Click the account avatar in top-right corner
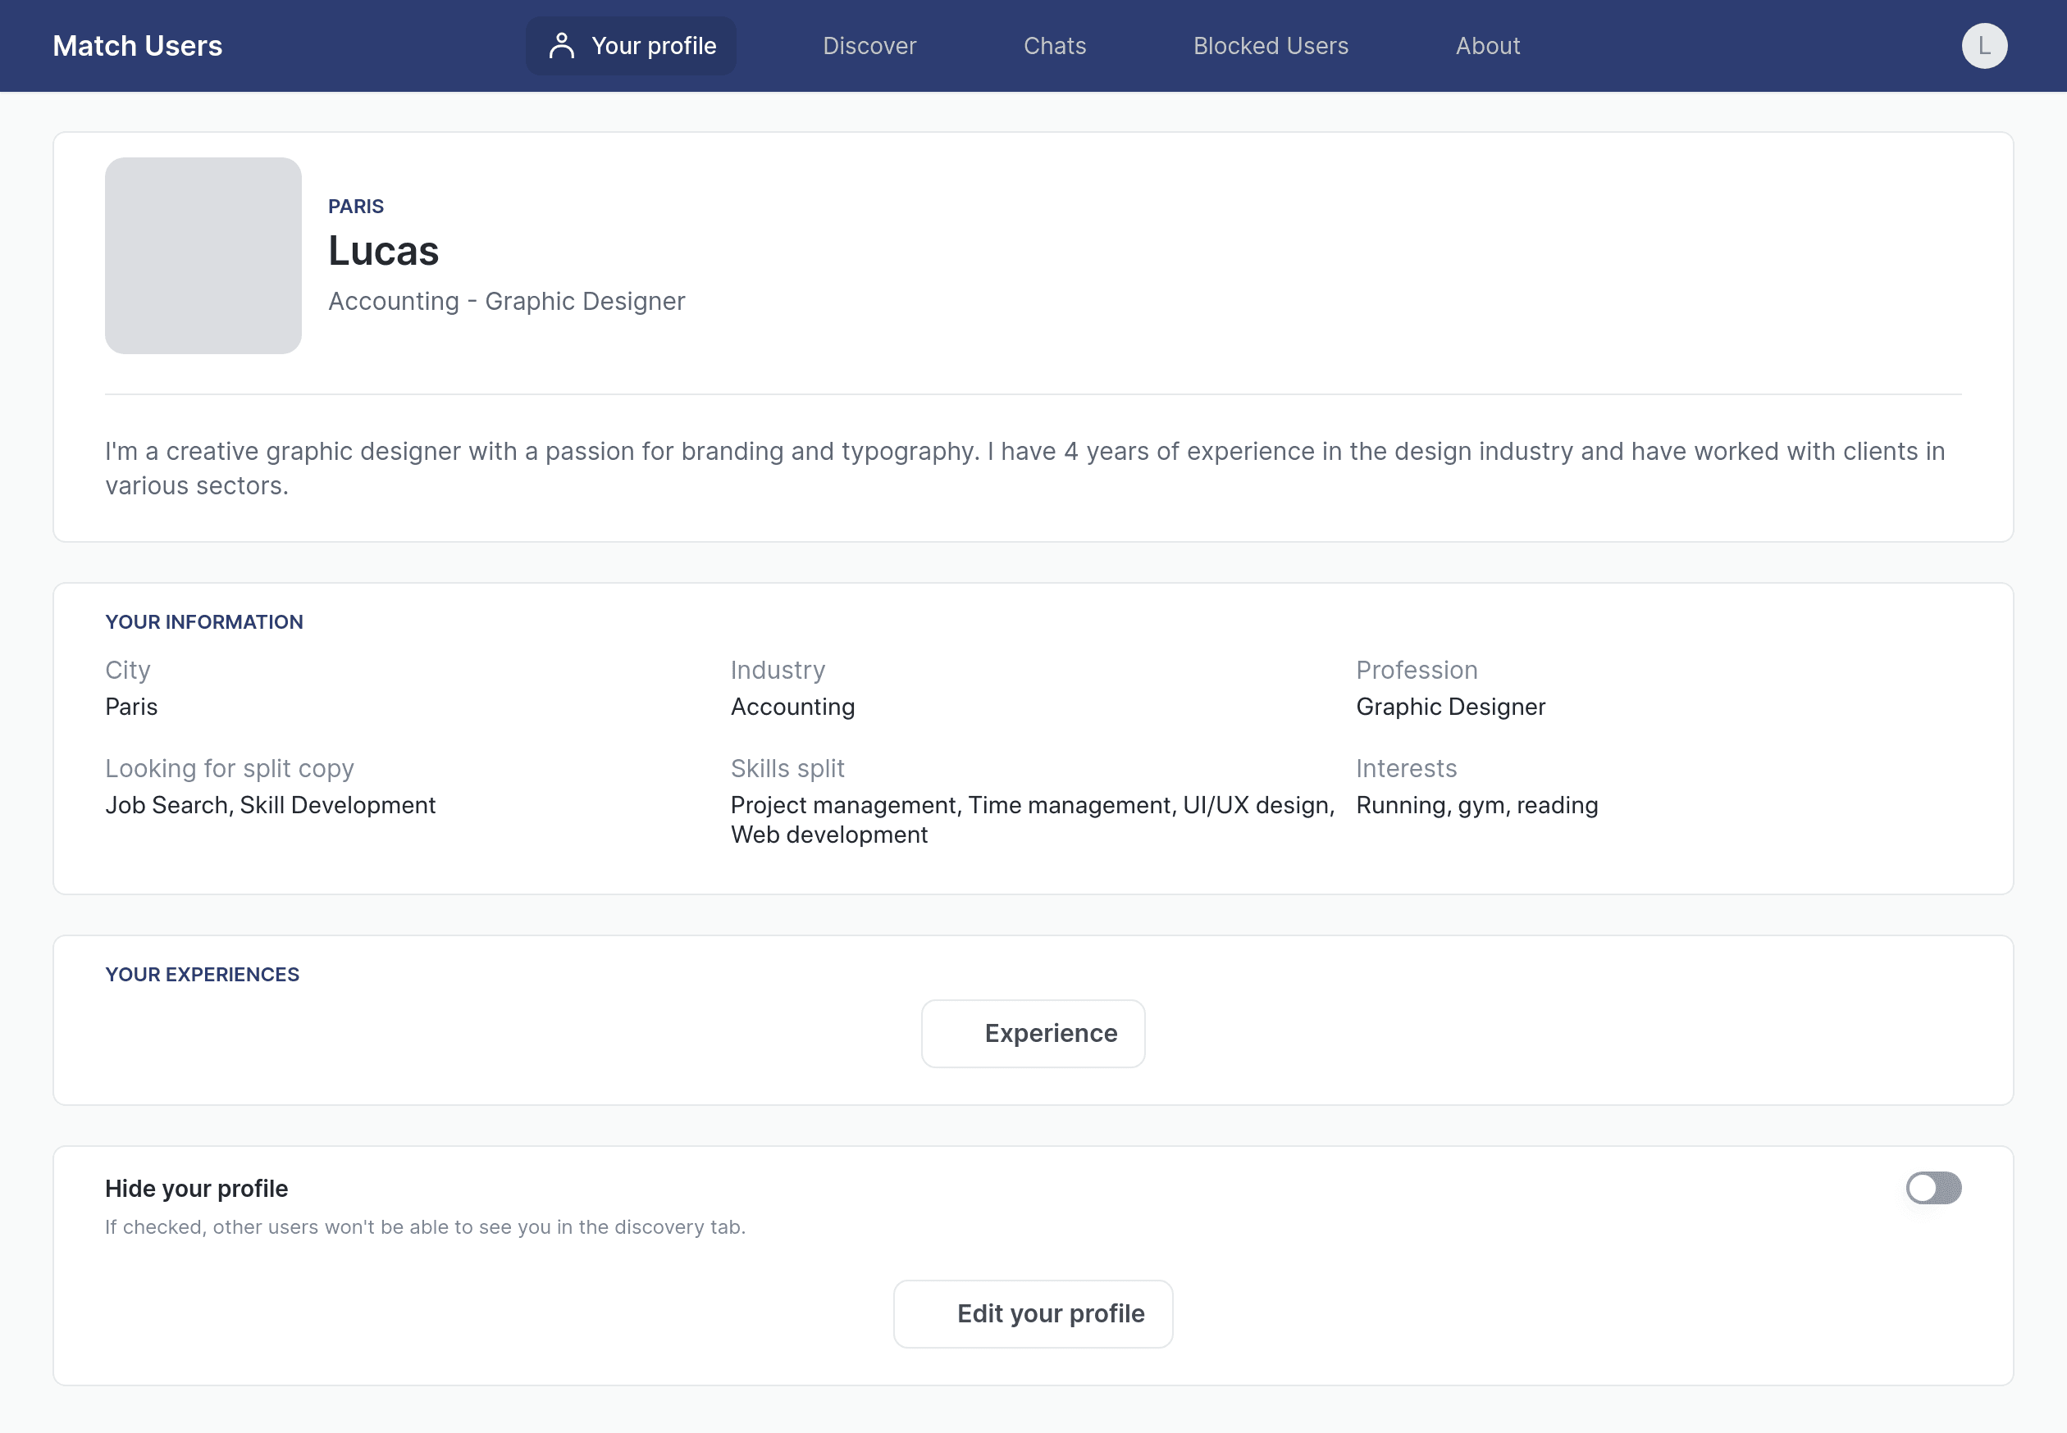The height and width of the screenshot is (1433, 2067). pos(1985,46)
